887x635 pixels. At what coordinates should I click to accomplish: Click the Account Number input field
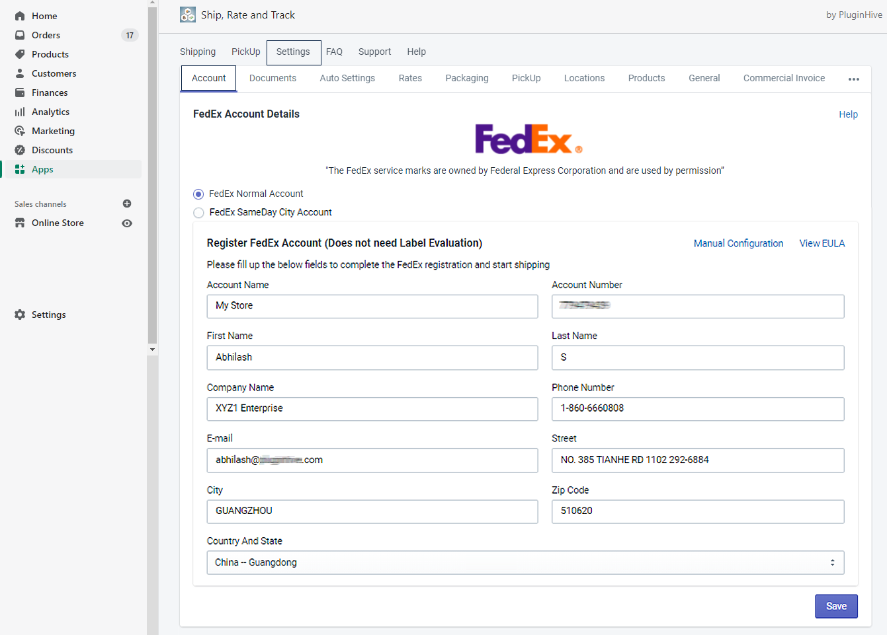point(698,306)
